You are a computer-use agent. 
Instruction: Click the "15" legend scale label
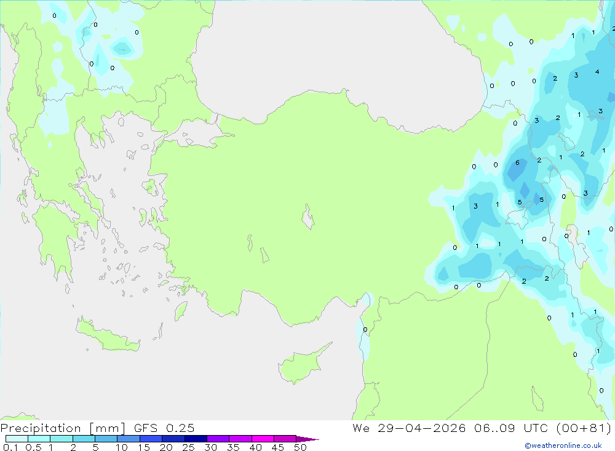pyautogui.click(x=144, y=447)
